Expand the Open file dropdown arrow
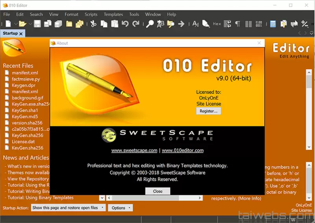Image resolution: width=315 pixels, height=223 pixels. tap(30, 24)
